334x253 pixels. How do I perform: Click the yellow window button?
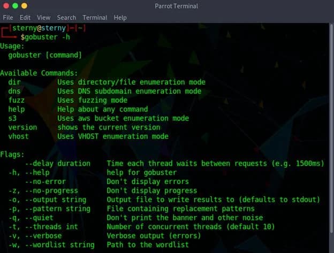(24, 6)
